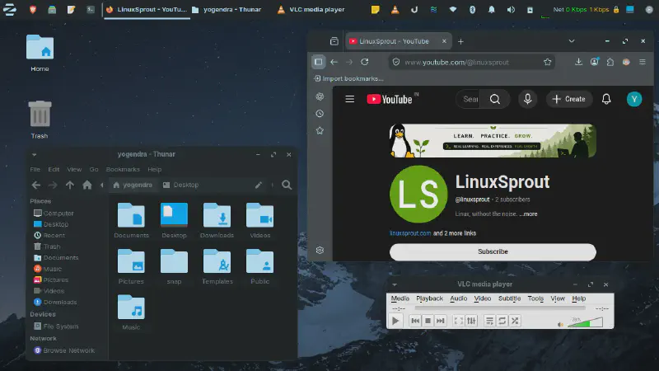Open the Downloads folder in Thunar file view
This screenshot has height=371, width=659.
pos(217,220)
